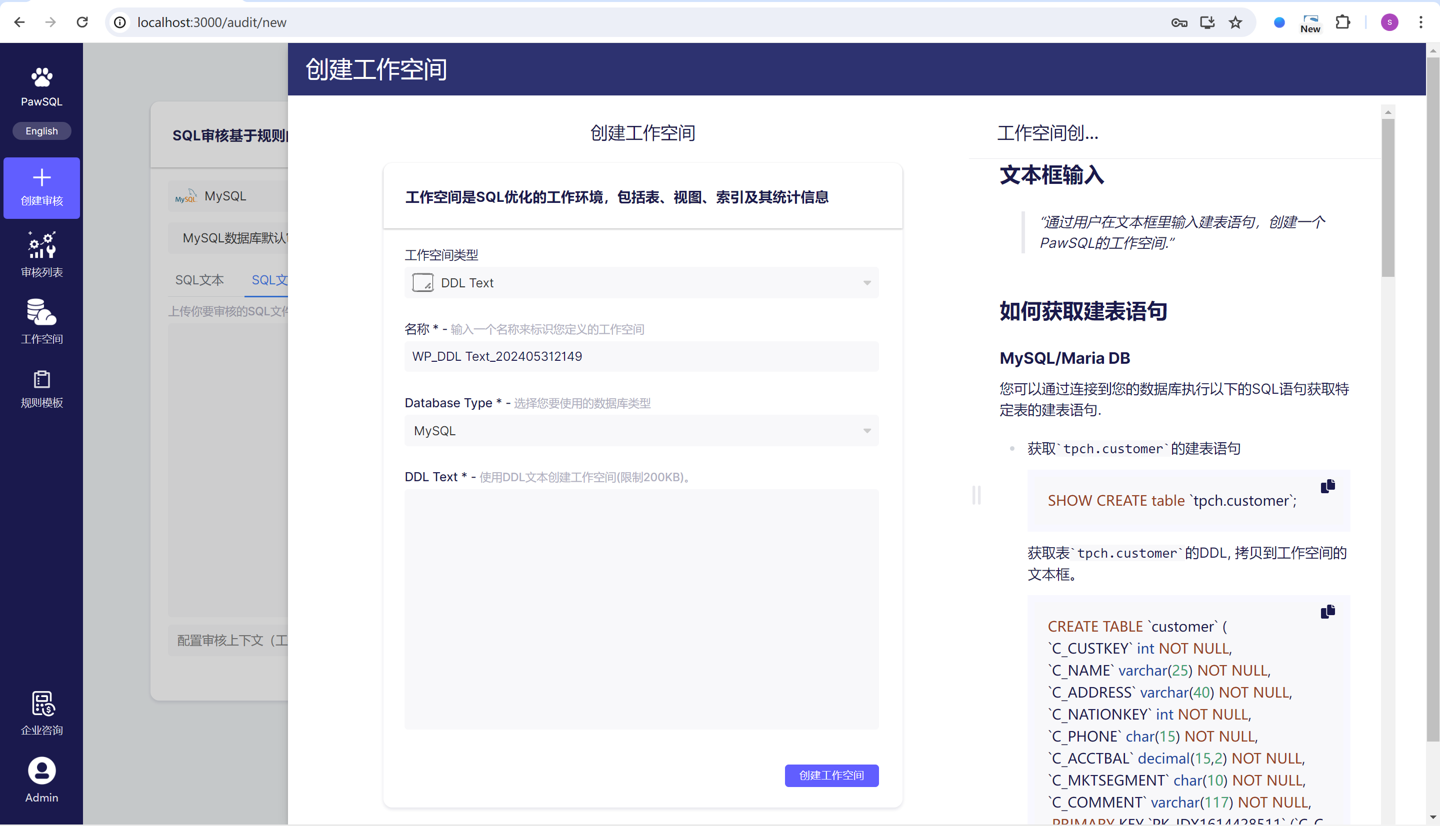This screenshot has width=1440, height=826.
Task: Click inside the DDL Text textarea
Action: click(x=641, y=609)
